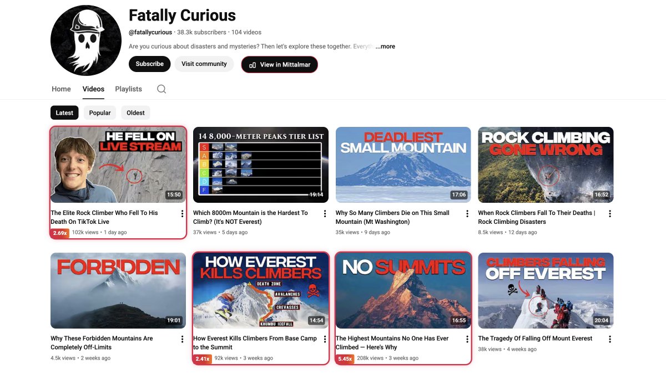The width and height of the screenshot is (666, 374).
Task: Click '4.5k views • 2 weeks ago' text
Action: pos(80,358)
